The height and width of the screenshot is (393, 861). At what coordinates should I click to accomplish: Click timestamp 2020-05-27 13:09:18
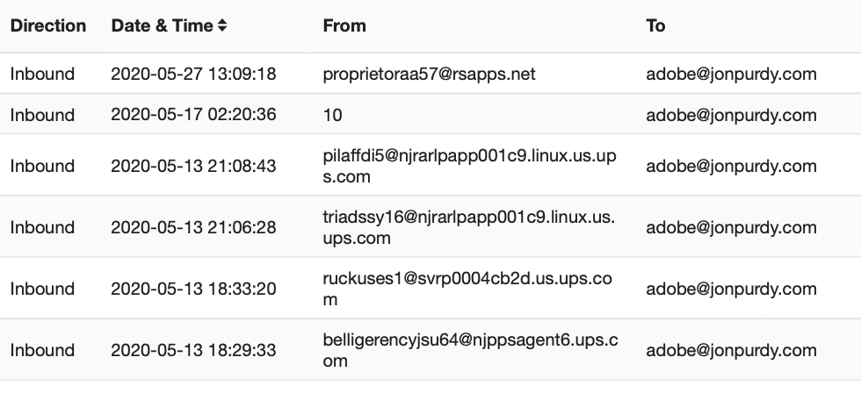[x=193, y=75]
